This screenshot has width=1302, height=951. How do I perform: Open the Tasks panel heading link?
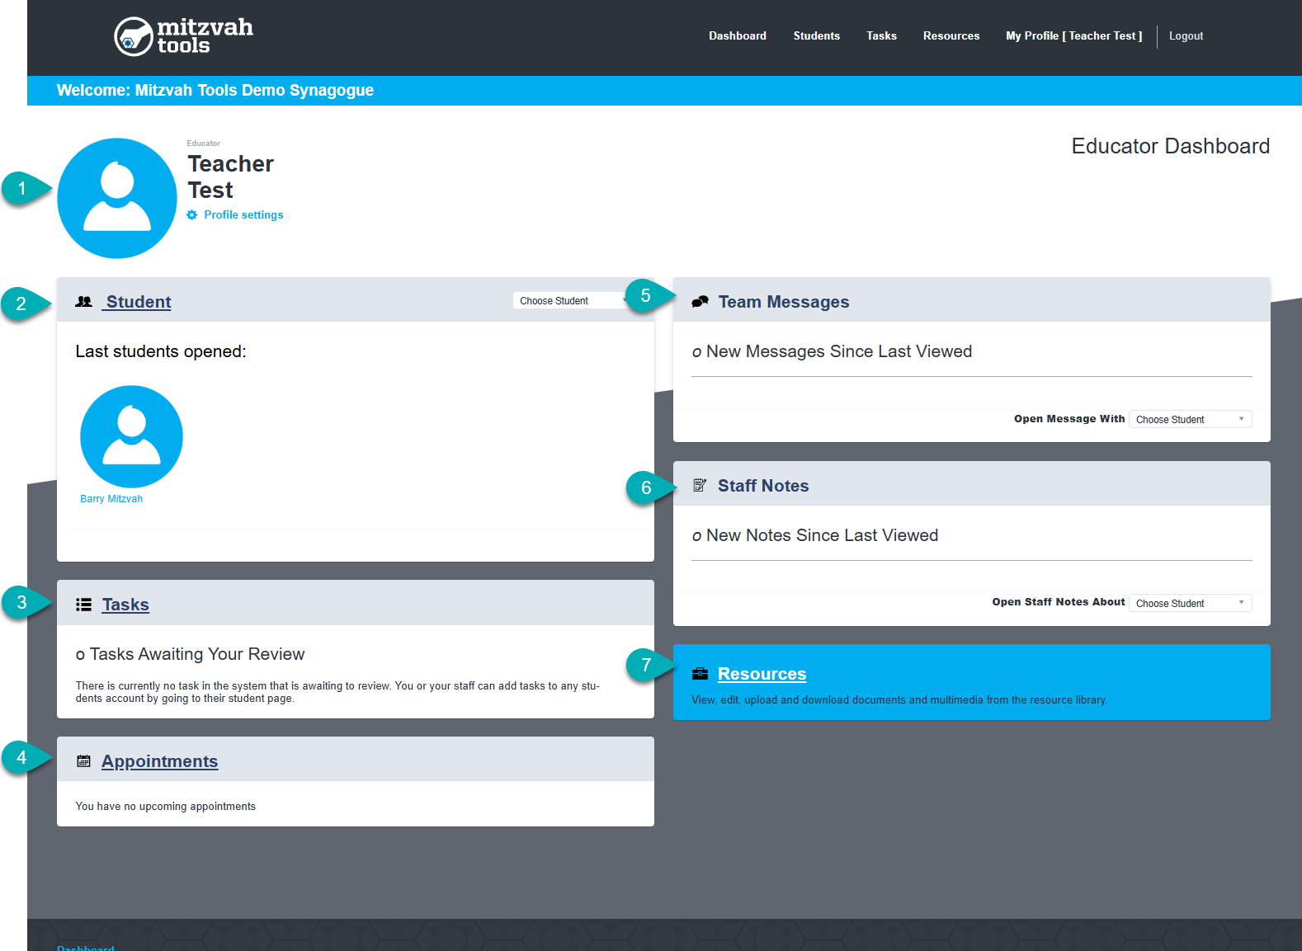pyautogui.click(x=125, y=605)
